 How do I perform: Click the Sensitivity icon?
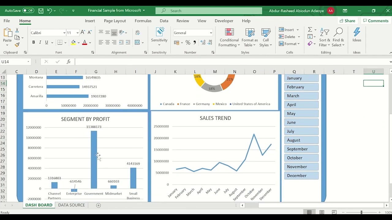pos(160,32)
